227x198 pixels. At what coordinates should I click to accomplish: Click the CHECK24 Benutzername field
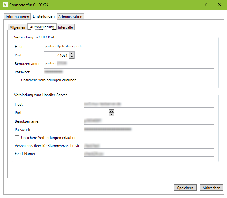click(129, 63)
